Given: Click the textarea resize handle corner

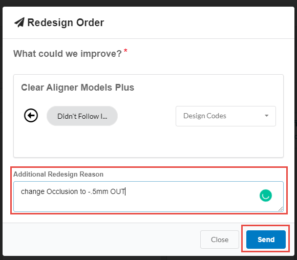Looking at the screenshot, I should [281, 209].
